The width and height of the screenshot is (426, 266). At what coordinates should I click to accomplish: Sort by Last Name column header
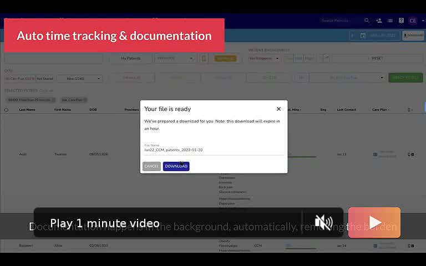pos(27,110)
